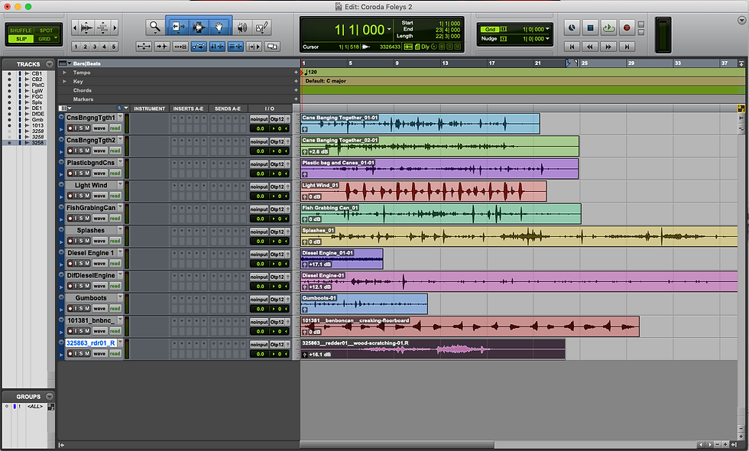Open the wave track view selector on Splashes
The image size is (749, 451).
pos(99,241)
